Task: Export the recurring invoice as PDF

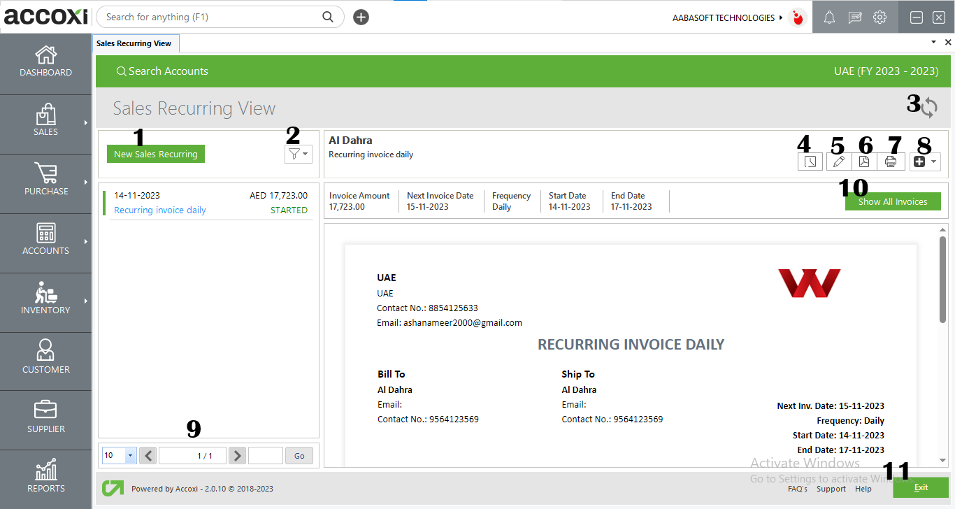Action: pyautogui.click(x=864, y=162)
